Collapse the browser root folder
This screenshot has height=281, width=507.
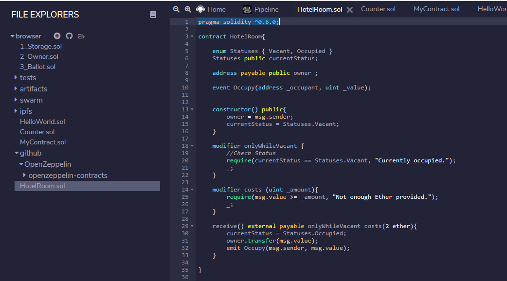[13, 36]
